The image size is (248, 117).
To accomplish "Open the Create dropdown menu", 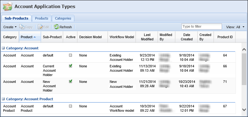I will point(10,27).
